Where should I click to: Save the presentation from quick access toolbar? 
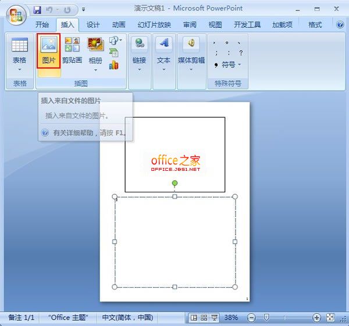coord(37,10)
